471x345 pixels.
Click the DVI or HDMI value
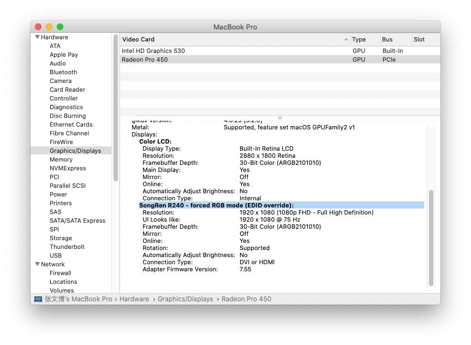coord(257,262)
